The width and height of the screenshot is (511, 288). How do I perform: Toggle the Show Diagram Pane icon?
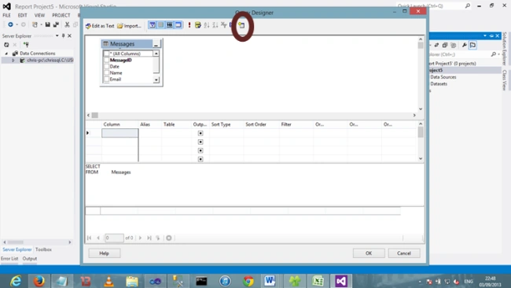(153, 25)
